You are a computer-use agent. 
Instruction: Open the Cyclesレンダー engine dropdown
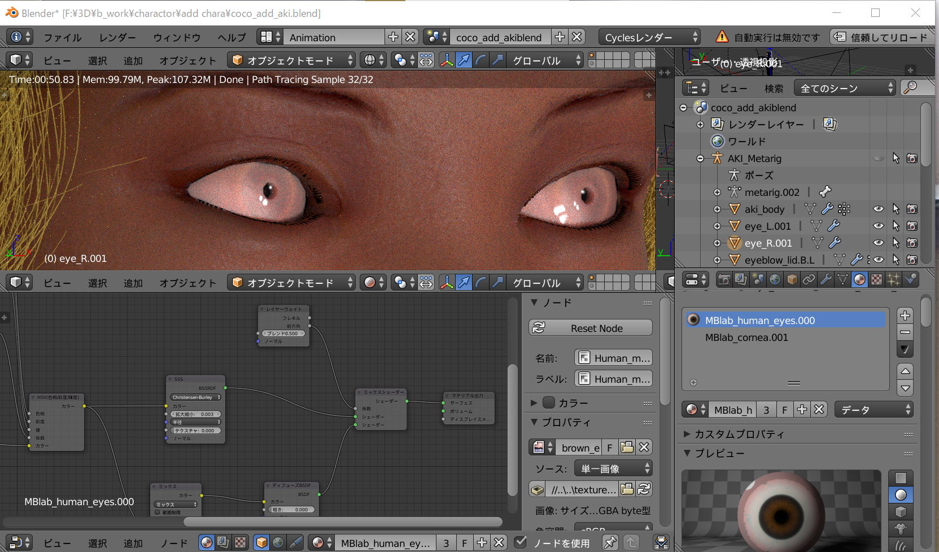pyautogui.click(x=649, y=37)
